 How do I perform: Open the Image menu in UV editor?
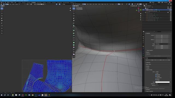click(17, 4)
